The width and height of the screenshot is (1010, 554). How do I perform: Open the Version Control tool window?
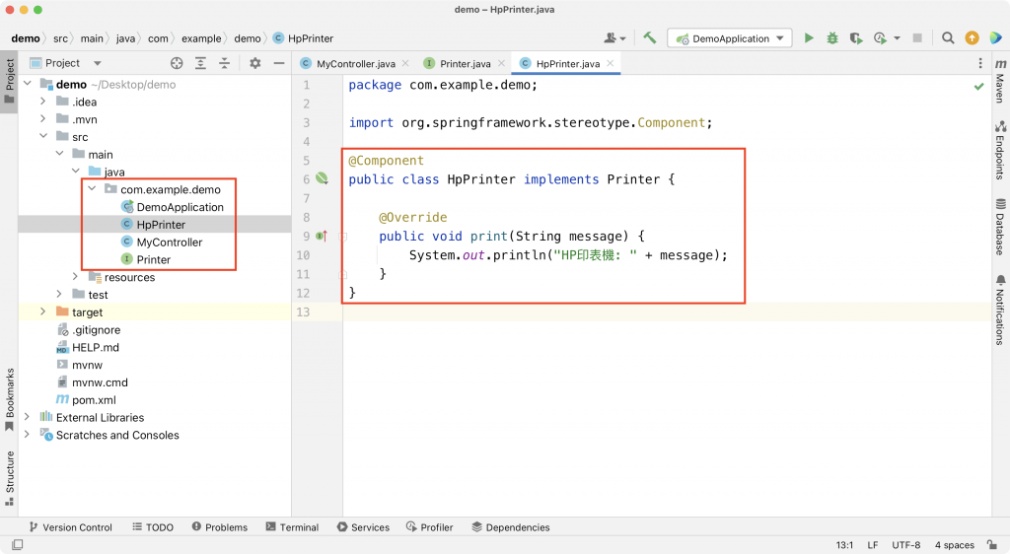70,527
